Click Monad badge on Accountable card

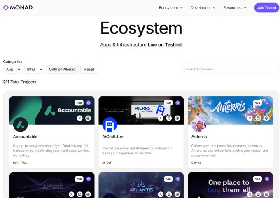[89, 102]
